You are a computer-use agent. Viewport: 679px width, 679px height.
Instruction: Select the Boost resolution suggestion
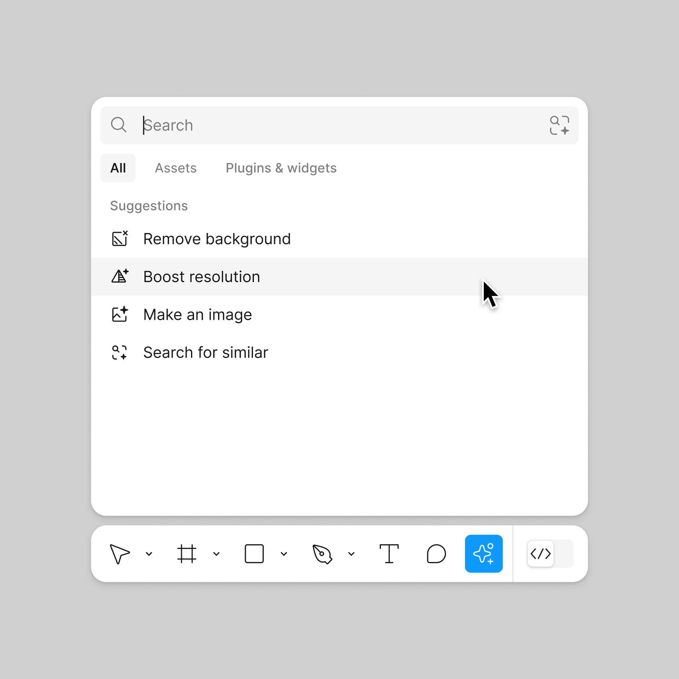click(x=201, y=277)
